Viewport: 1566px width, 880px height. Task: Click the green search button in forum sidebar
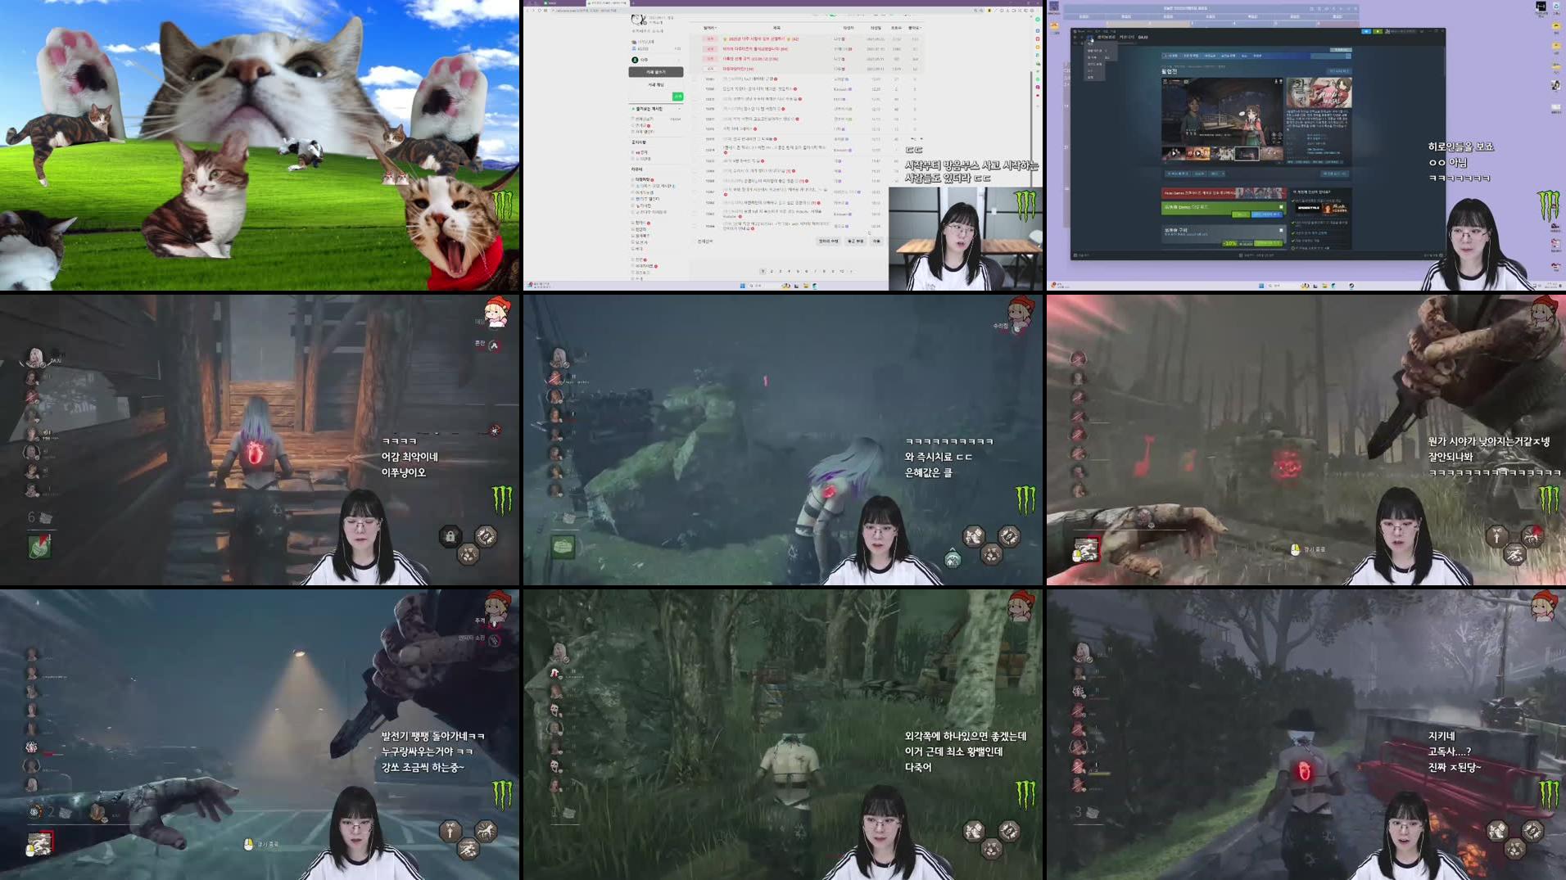click(x=677, y=97)
